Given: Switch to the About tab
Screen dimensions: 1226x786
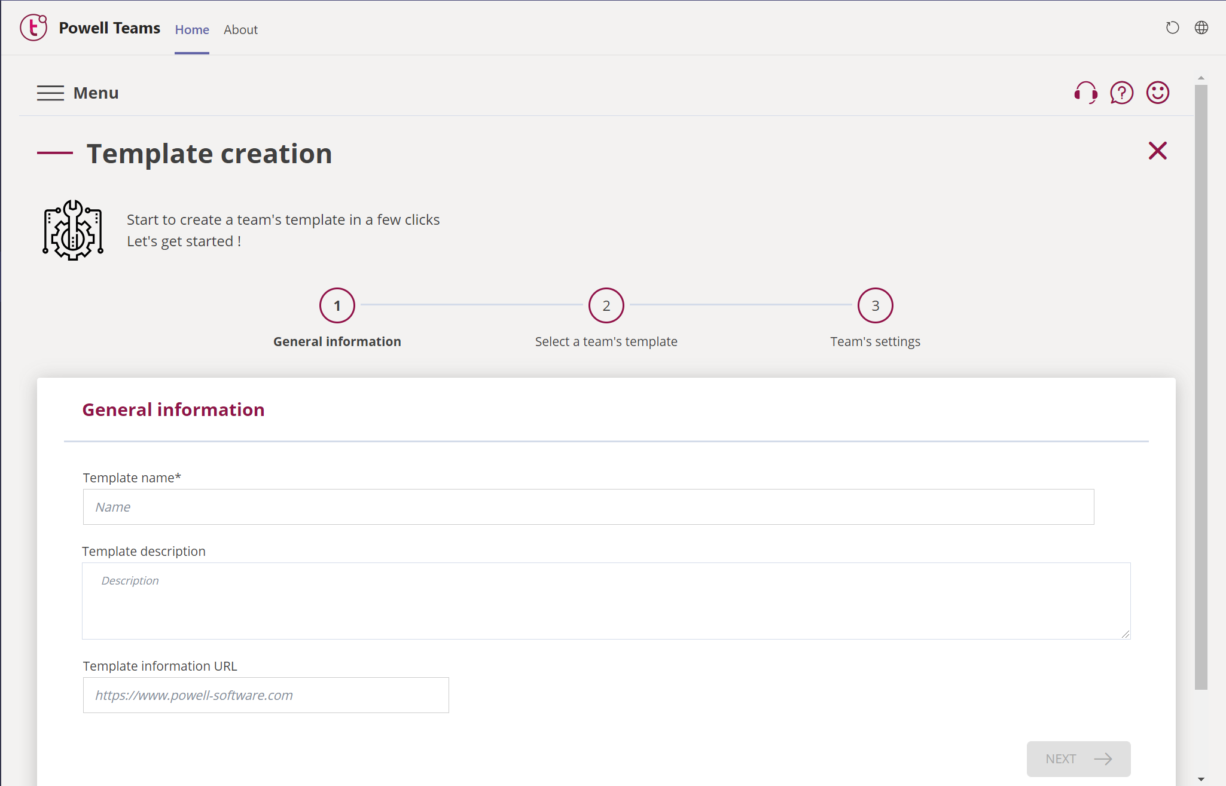Looking at the screenshot, I should point(240,29).
